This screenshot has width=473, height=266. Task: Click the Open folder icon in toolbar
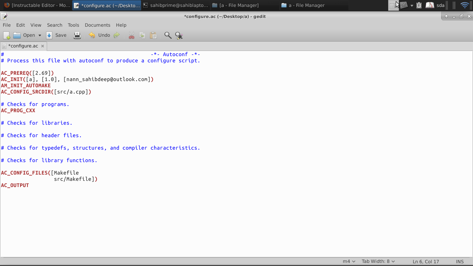(17, 35)
